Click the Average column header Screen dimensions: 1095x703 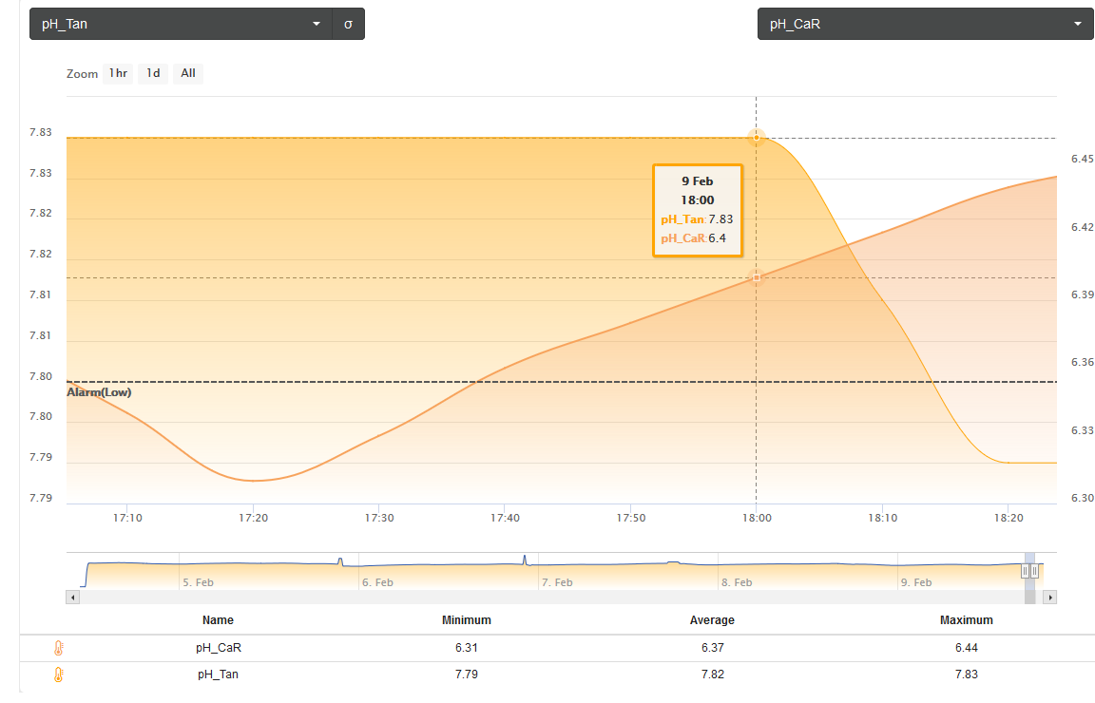point(712,620)
